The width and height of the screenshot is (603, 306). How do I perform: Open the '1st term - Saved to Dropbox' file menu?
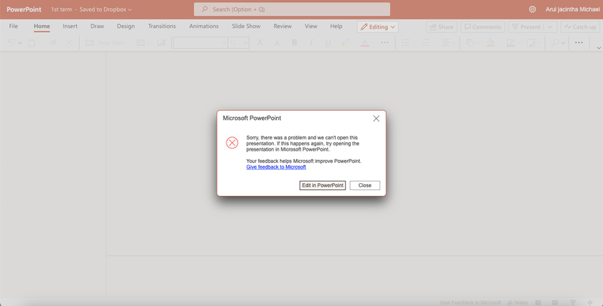91,9
